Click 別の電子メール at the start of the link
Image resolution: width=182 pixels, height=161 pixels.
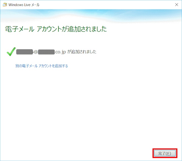pyautogui.click(x=26, y=66)
